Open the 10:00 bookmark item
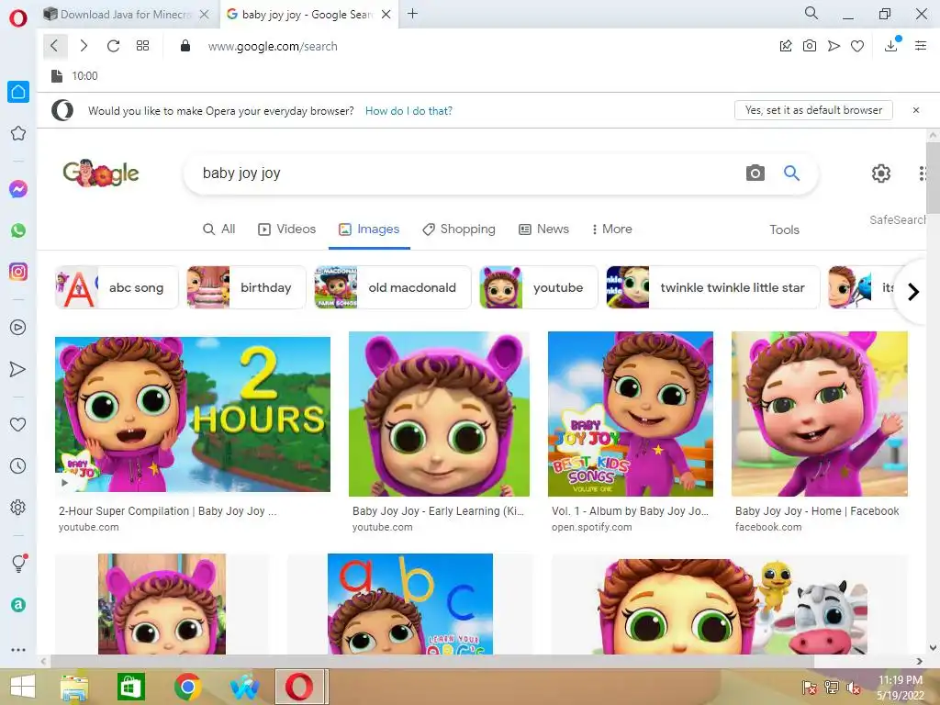Image resolution: width=940 pixels, height=705 pixels. 75,76
